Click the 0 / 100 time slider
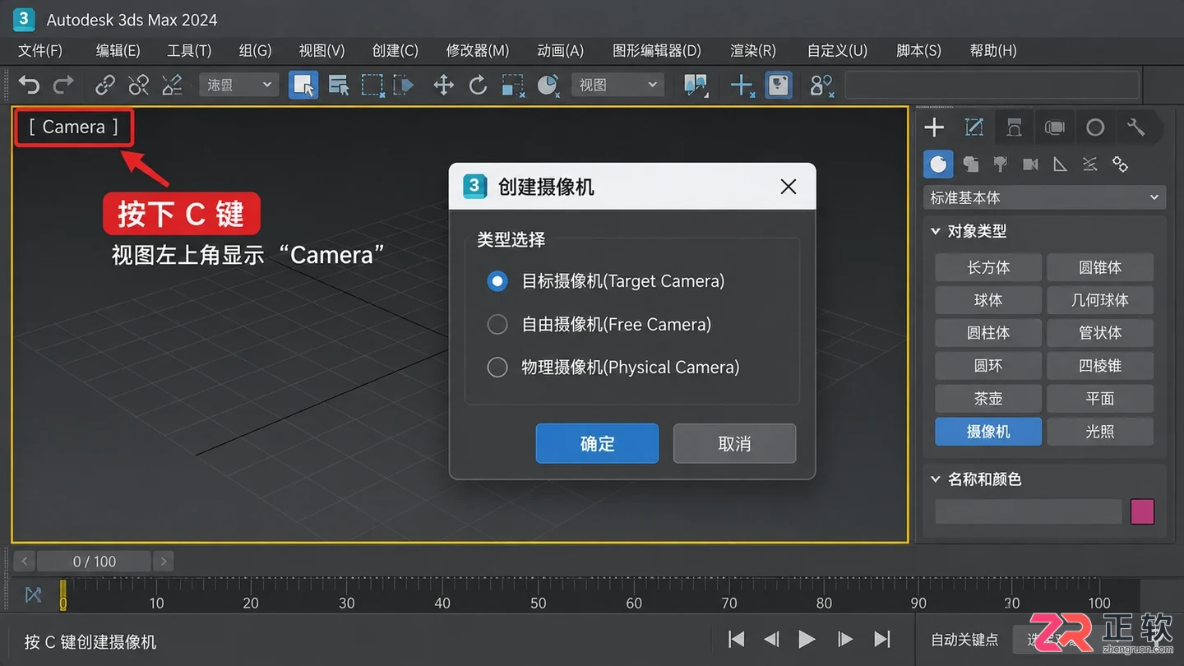 pos(95,562)
